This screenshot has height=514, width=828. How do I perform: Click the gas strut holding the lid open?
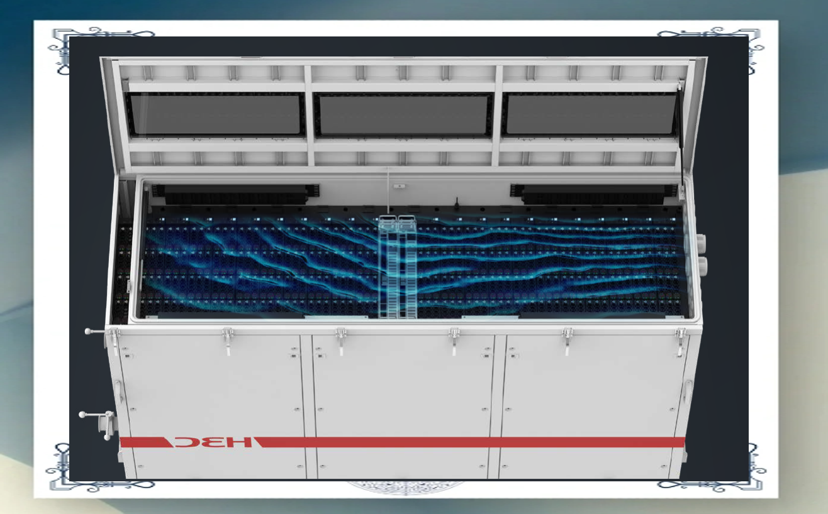[x=682, y=135]
